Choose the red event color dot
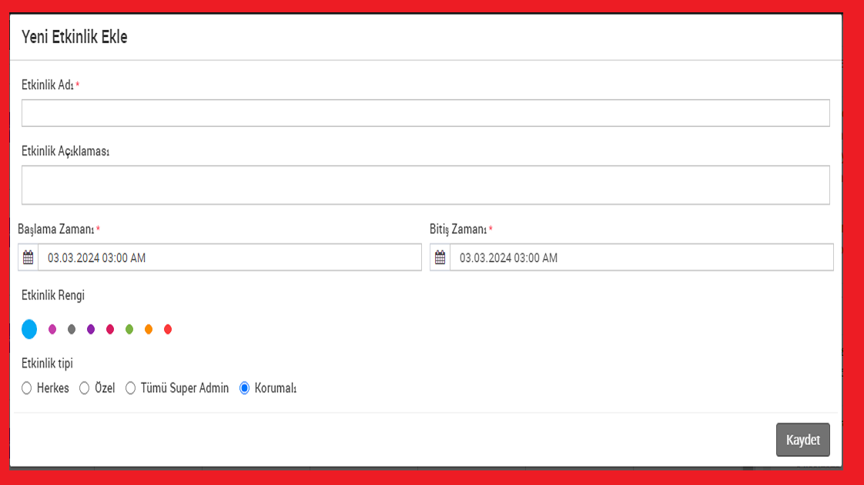This screenshot has width=864, height=485. pyautogui.click(x=168, y=329)
